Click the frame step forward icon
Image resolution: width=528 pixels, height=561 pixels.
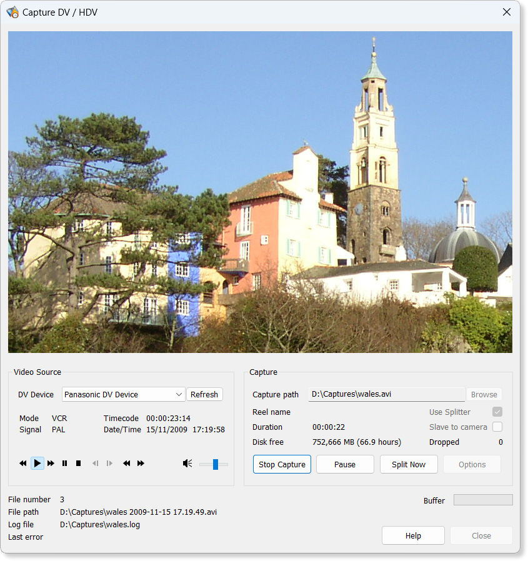tap(109, 463)
